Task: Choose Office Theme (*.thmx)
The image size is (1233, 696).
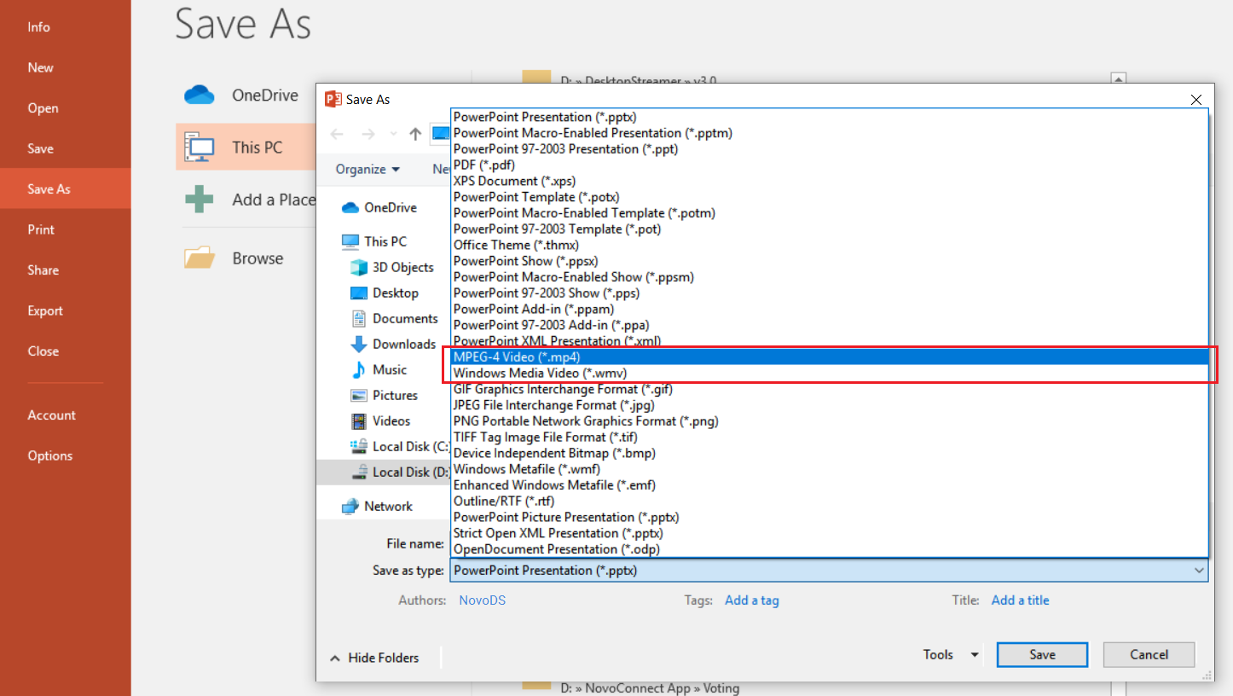Action: click(830, 245)
